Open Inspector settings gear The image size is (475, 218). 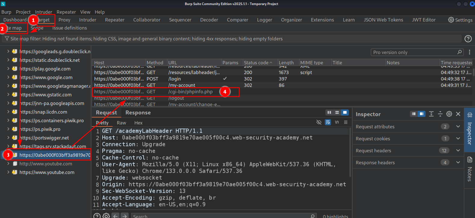pyautogui.click(x=449, y=114)
